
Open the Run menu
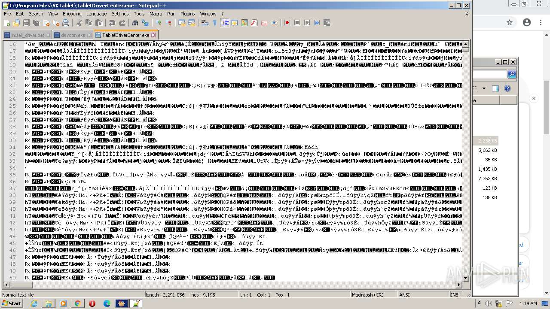(171, 14)
